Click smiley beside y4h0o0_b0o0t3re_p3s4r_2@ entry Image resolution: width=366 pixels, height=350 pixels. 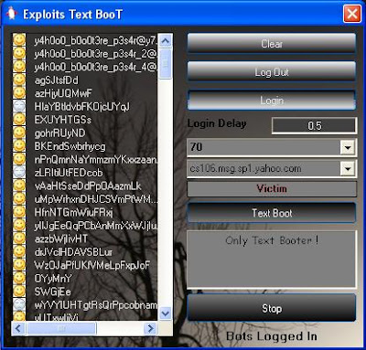tap(19, 53)
